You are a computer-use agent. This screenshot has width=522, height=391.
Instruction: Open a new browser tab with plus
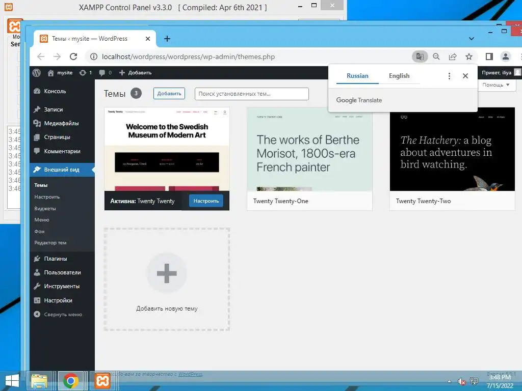click(167, 39)
